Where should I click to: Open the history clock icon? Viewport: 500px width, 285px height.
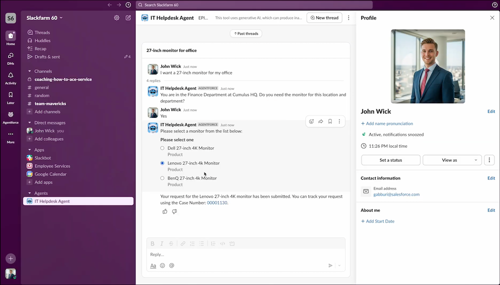coord(128,5)
